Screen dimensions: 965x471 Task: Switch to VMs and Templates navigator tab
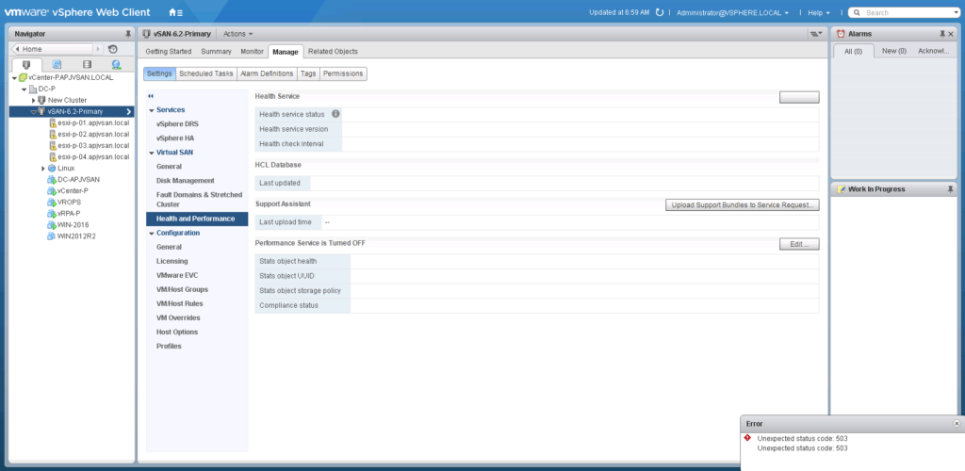[x=57, y=64]
